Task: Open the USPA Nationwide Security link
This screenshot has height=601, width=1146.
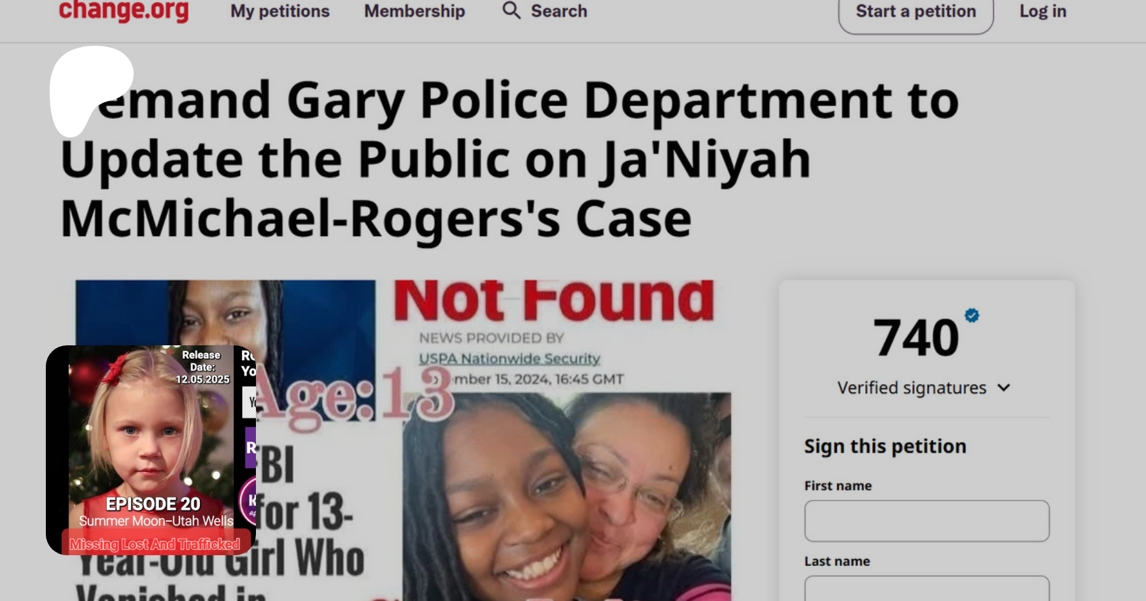Action: tap(509, 359)
